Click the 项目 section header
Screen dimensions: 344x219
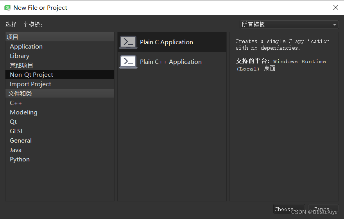point(60,37)
